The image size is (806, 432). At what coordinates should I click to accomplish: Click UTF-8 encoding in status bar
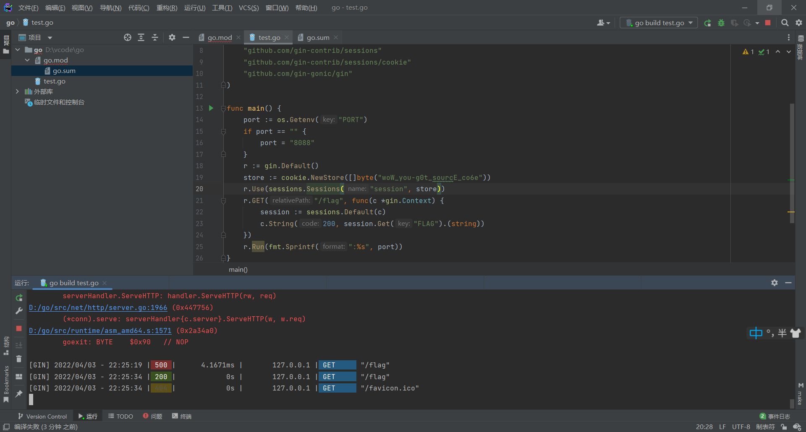tap(741, 427)
